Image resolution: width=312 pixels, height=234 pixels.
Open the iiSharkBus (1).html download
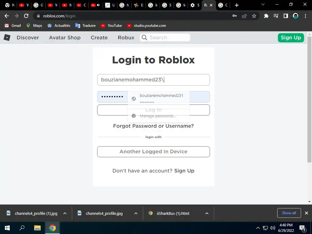pos(173,213)
